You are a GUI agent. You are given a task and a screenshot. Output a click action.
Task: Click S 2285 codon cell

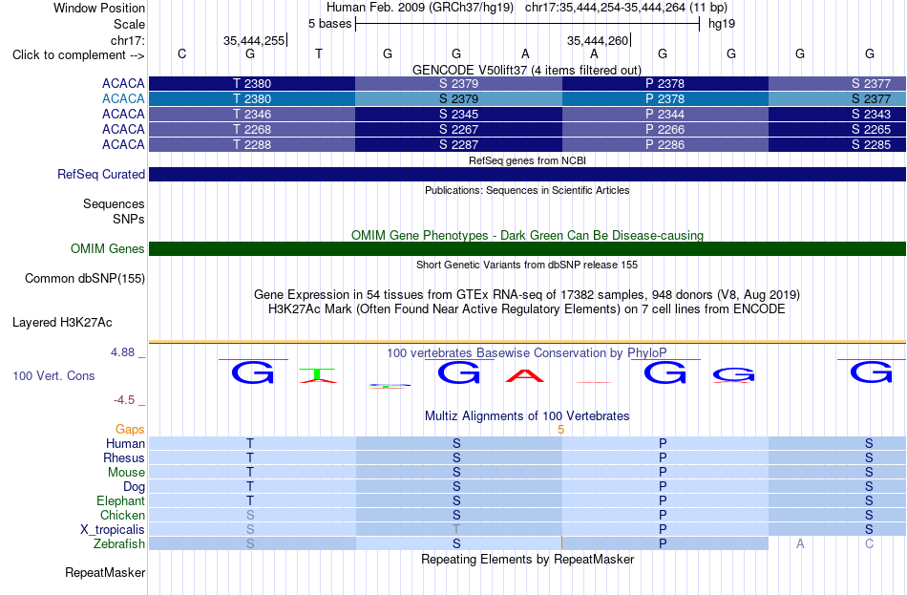[x=837, y=145]
